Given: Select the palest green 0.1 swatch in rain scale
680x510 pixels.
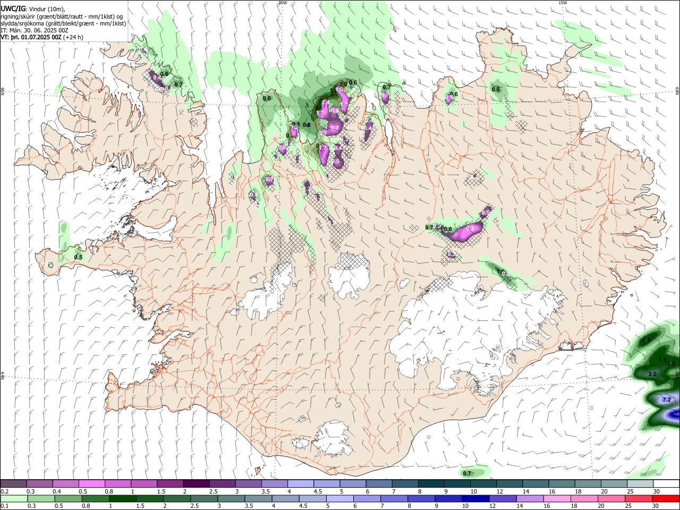Looking at the screenshot, I should click(x=13, y=499).
